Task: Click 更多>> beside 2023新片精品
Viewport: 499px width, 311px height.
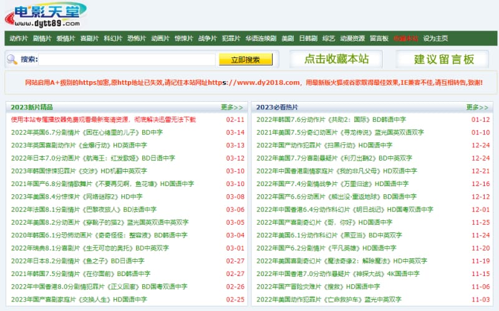Action: pos(232,107)
